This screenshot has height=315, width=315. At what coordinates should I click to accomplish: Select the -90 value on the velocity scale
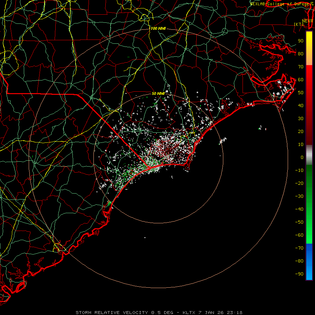point(299,274)
